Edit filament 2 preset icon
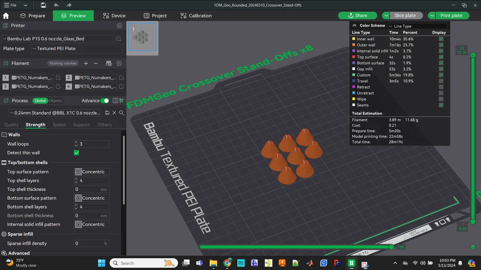481x270 pixels. click(x=122, y=77)
